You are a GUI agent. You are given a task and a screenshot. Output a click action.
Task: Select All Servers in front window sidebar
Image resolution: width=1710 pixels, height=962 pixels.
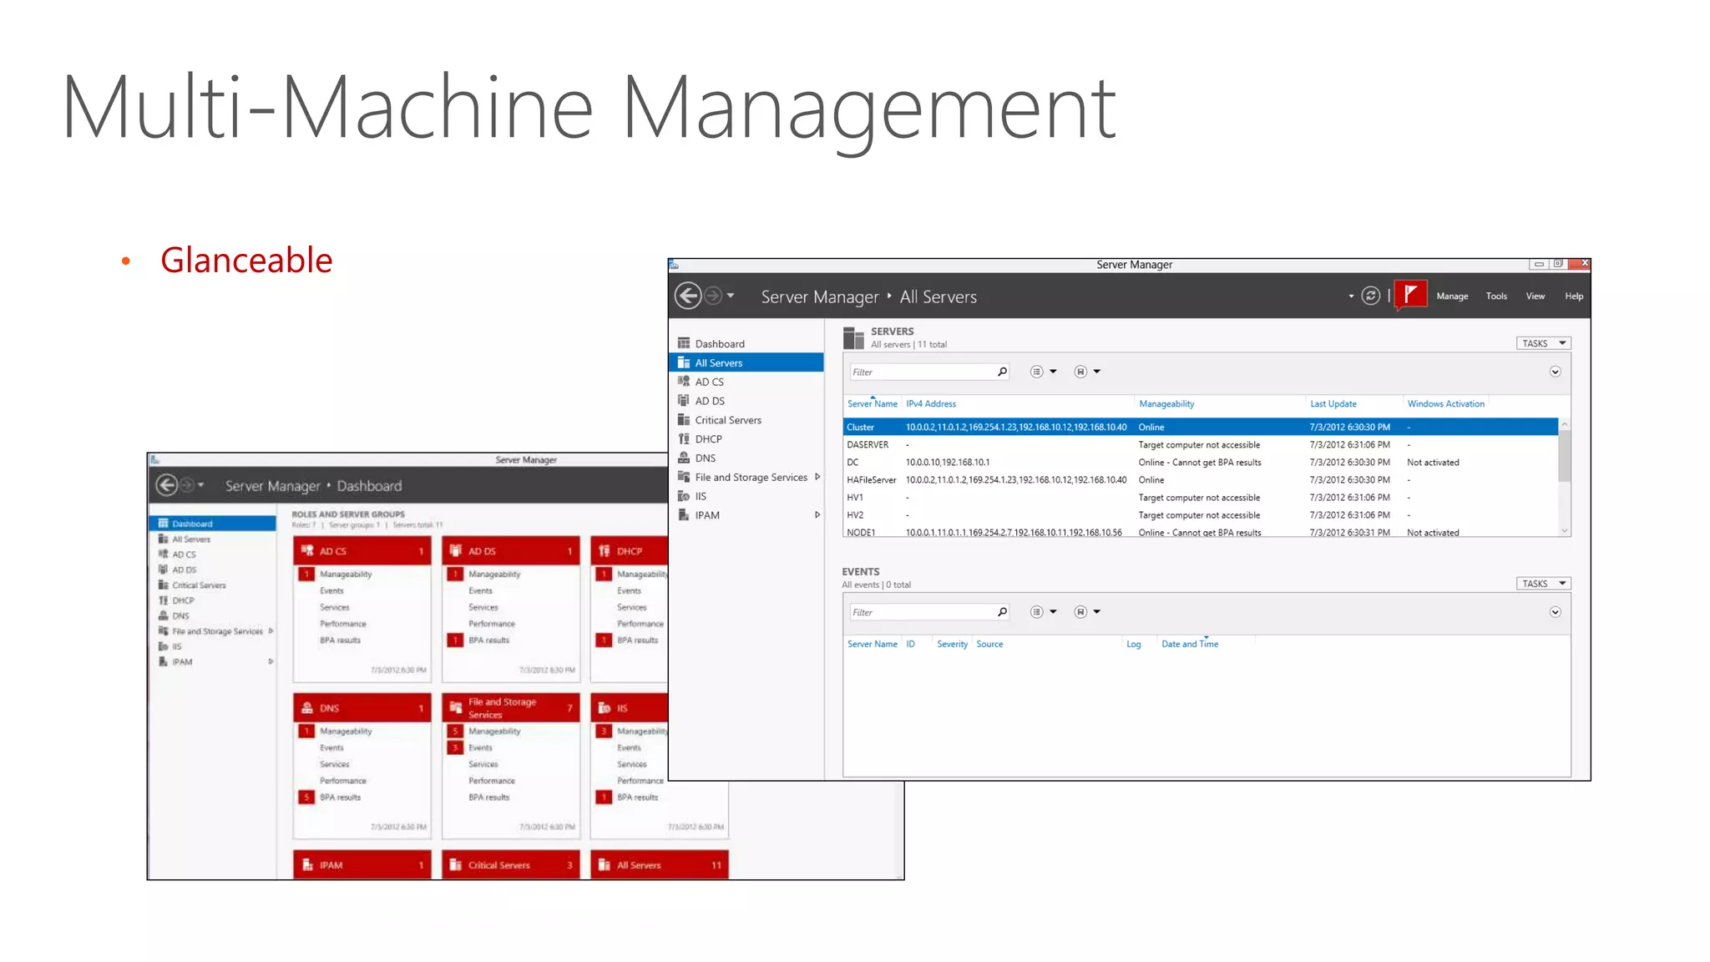click(x=746, y=362)
